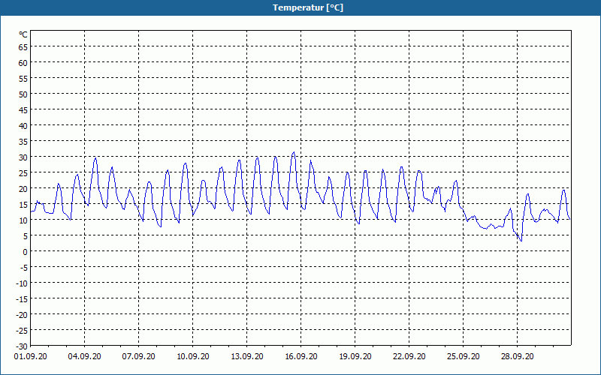Screen dimensions: 601x375
Task: Click the 35 value on the y-axis
Action: [x=23, y=142]
